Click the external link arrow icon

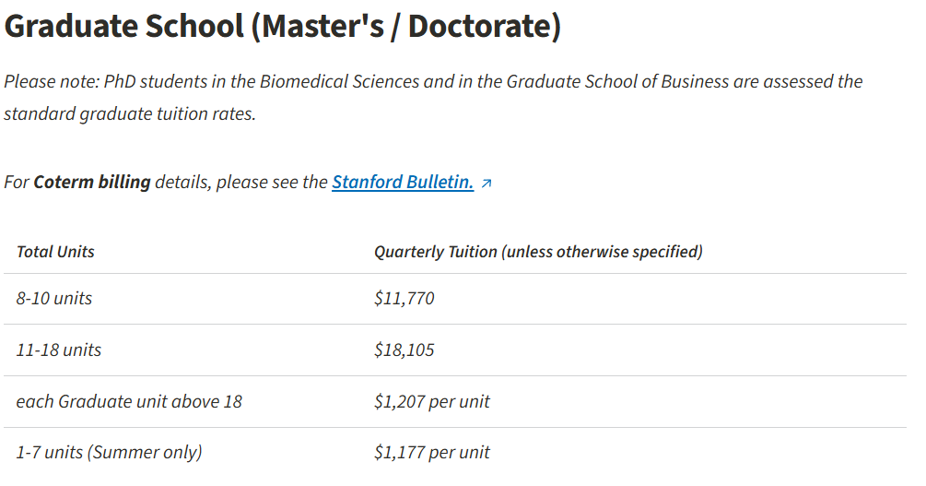tap(486, 184)
